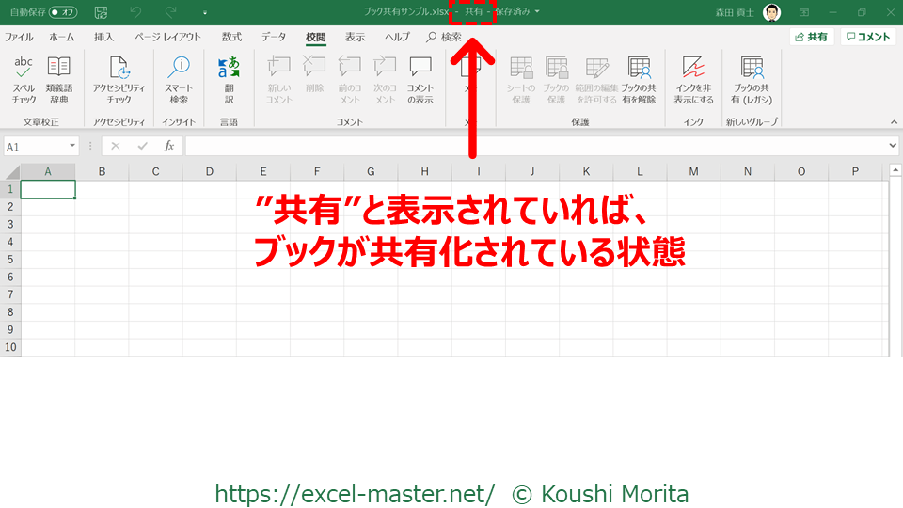Image resolution: width=903 pixels, height=508 pixels.
Task: Select the column E header
Action: (262, 171)
